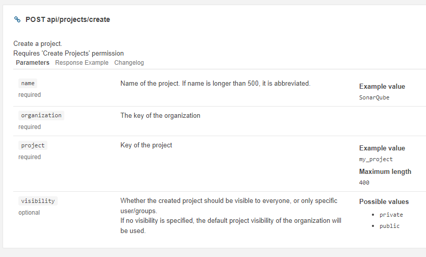Click 'The key of the organization' description

point(160,115)
